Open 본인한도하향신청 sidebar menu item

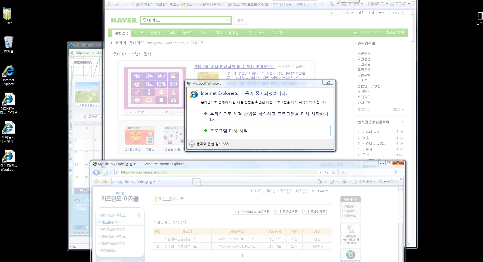(113, 229)
